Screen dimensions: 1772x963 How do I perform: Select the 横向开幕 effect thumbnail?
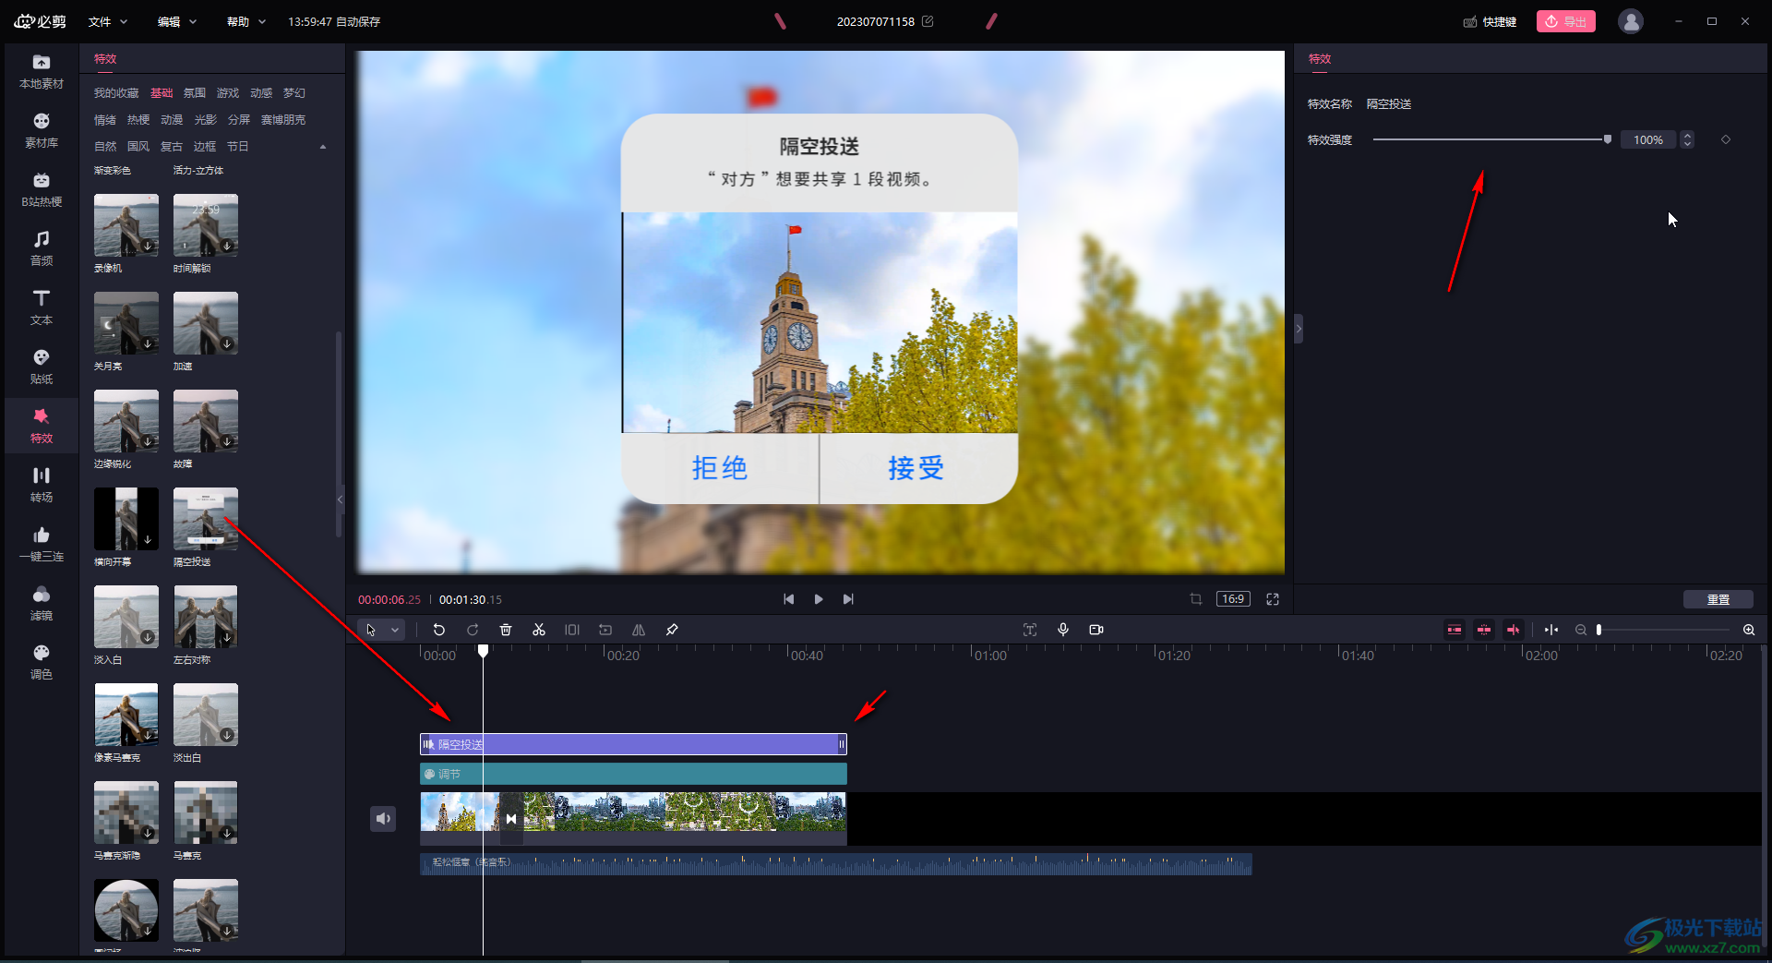[126, 519]
